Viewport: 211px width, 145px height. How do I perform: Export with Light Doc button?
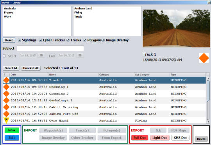[x=160, y=138]
